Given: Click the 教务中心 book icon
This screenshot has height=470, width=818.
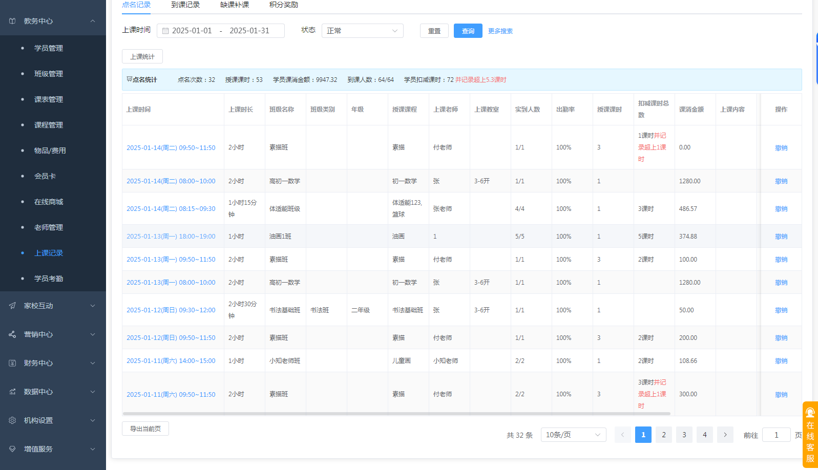Looking at the screenshot, I should pyautogui.click(x=12, y=21).
